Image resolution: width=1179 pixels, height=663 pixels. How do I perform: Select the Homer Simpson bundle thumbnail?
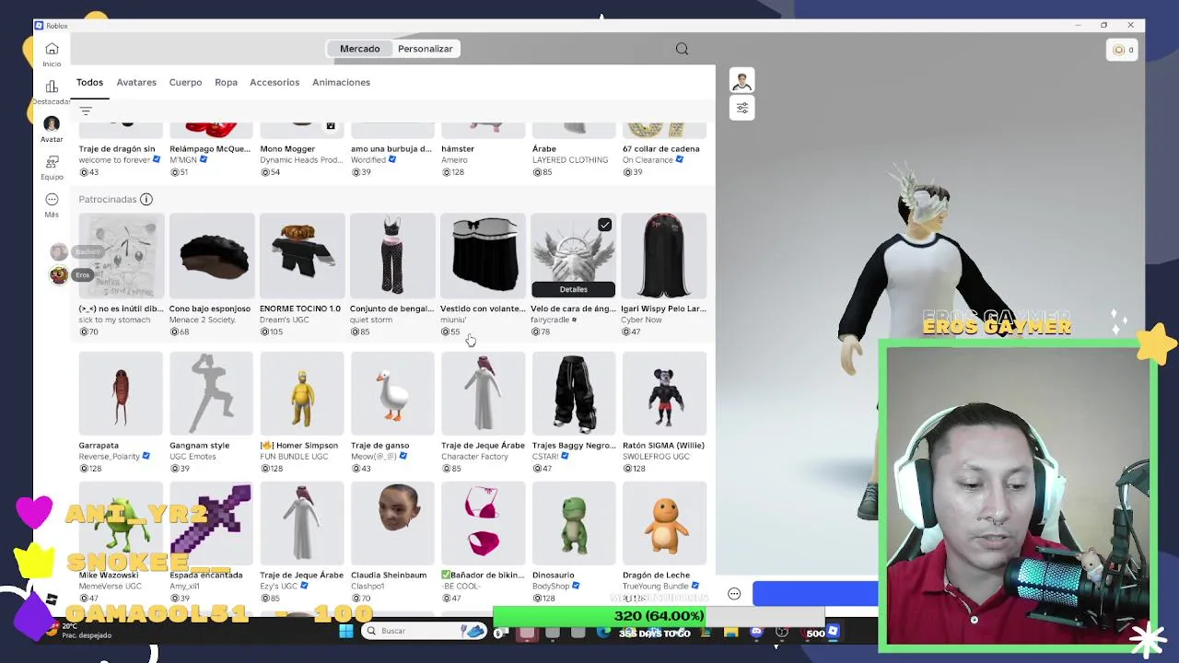[x=301, y=393]
